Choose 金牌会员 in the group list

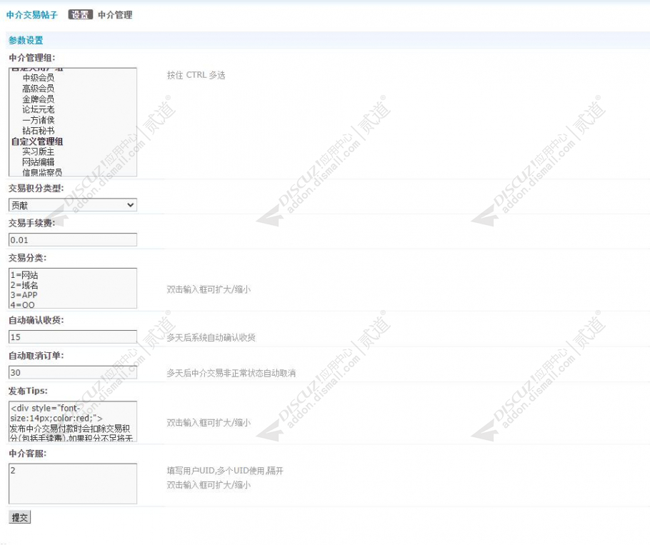coord(38,99)
